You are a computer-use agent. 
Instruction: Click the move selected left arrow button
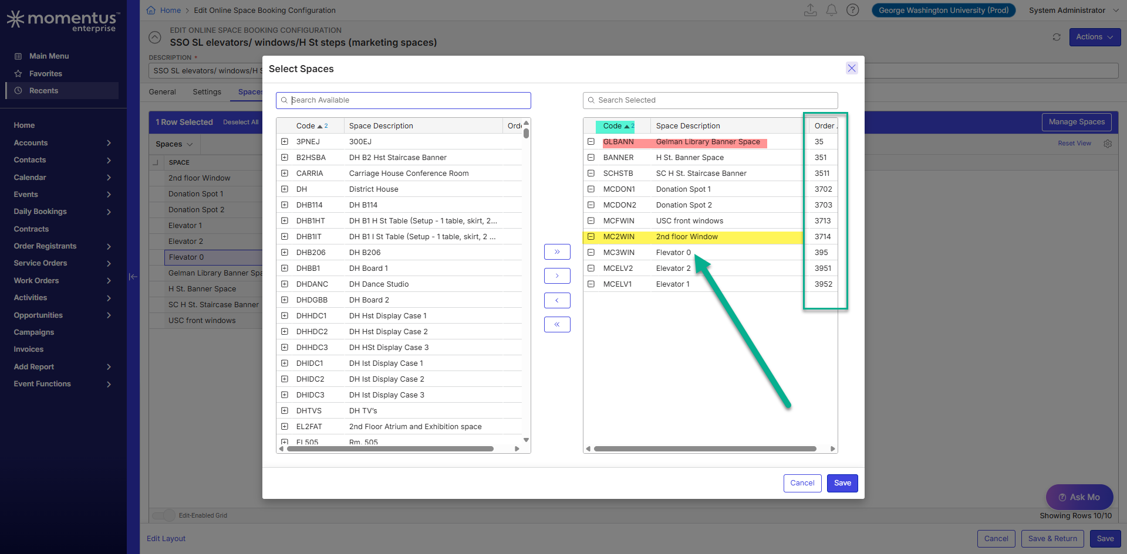pyautogui.click(x=557, y=300)
